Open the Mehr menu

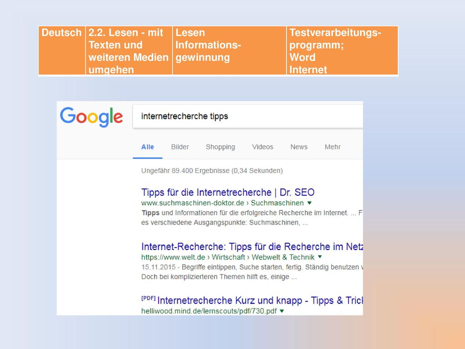[x=332, y=147]
